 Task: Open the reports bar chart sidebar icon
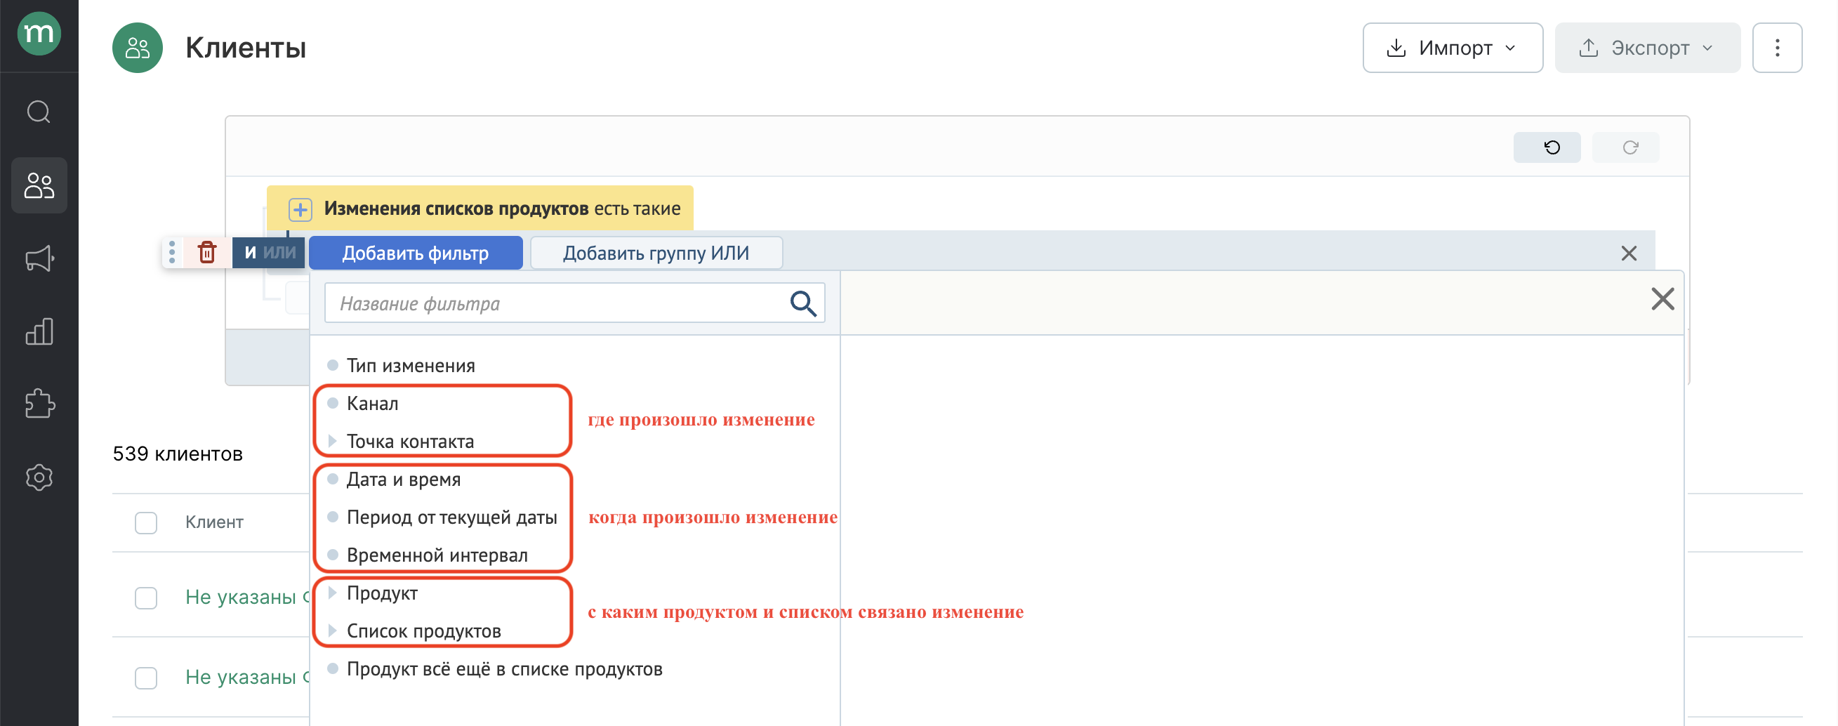pos(39,332)
